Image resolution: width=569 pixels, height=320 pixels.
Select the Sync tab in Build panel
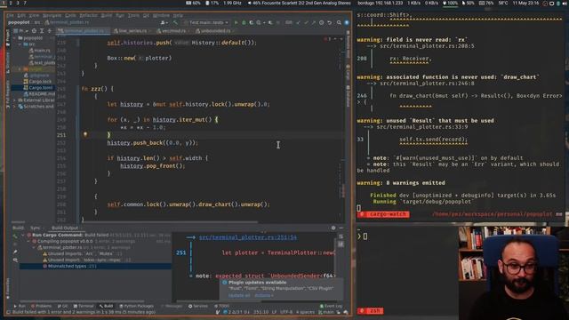36,228
